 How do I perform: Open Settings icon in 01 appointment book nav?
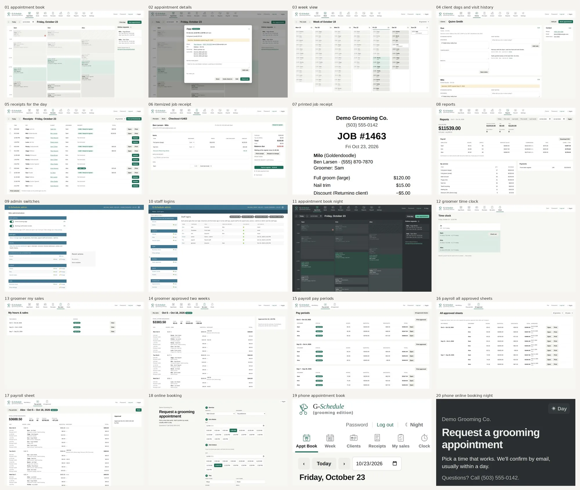pos(92,13)
